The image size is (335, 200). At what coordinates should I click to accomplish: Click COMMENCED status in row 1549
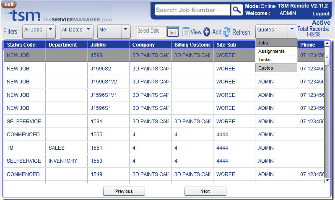coord(25,174)
